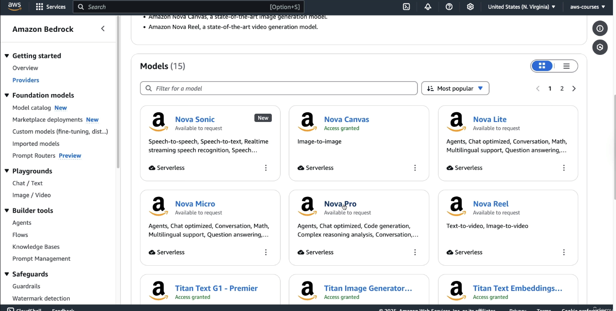The width and height of the screenshot is (616, 311).
Task: Open the Nova Reel model link
Action: click(491, 204)
